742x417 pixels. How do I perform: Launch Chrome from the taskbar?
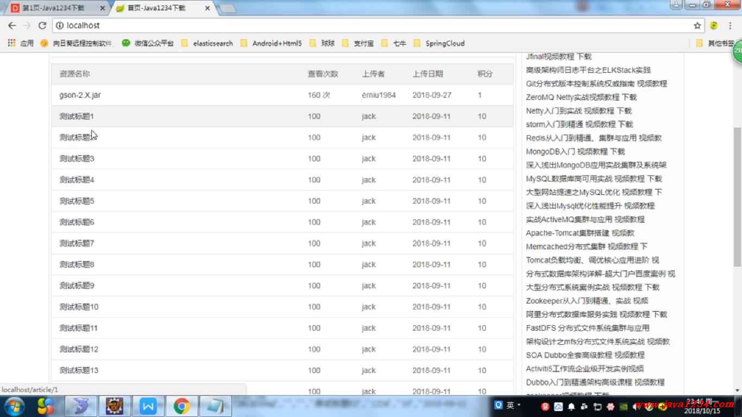pos(181,406)
